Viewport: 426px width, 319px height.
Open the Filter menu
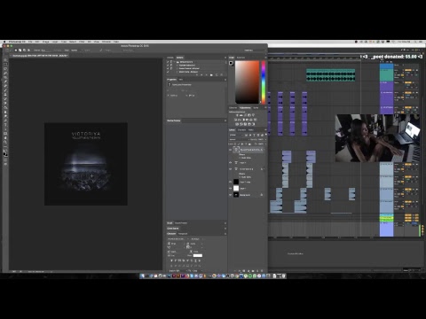click(x=82, y=42)
